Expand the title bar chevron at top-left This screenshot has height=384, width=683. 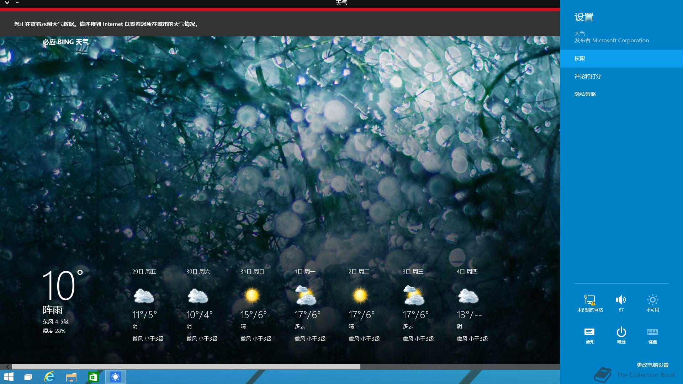[7, 3]
